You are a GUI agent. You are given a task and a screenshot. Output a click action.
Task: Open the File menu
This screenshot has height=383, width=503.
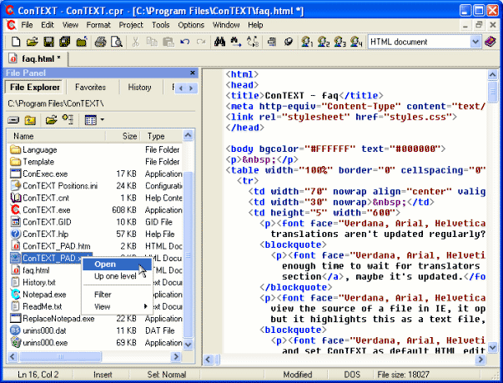[27, 25]
